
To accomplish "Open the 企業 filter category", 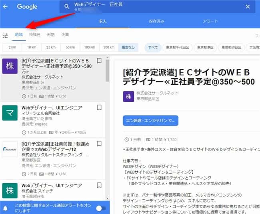I will 65,35.
